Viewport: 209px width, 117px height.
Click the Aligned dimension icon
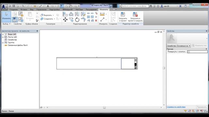[x=102, y=14]
